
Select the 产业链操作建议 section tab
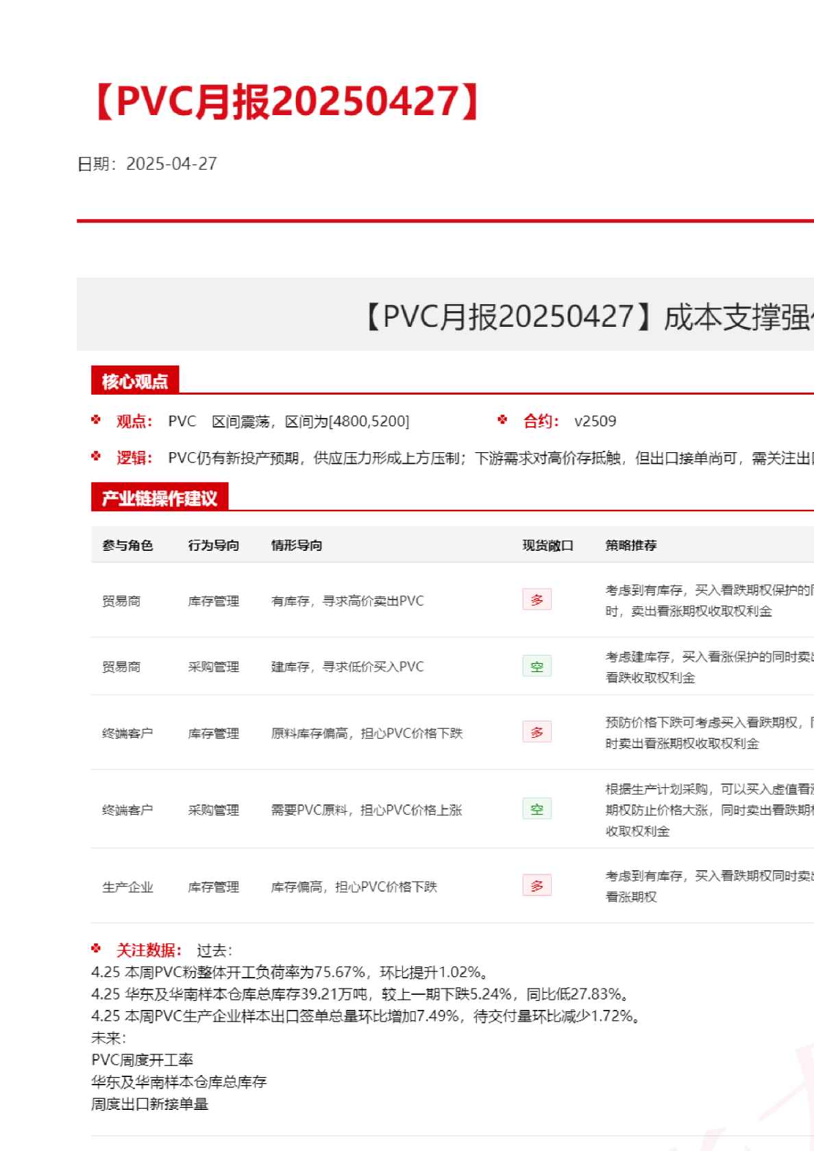pyautogui.click(x=160, y=498)
